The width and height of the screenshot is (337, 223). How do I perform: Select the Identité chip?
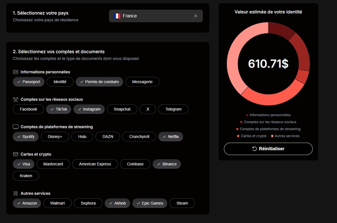[x=60, y=82]
